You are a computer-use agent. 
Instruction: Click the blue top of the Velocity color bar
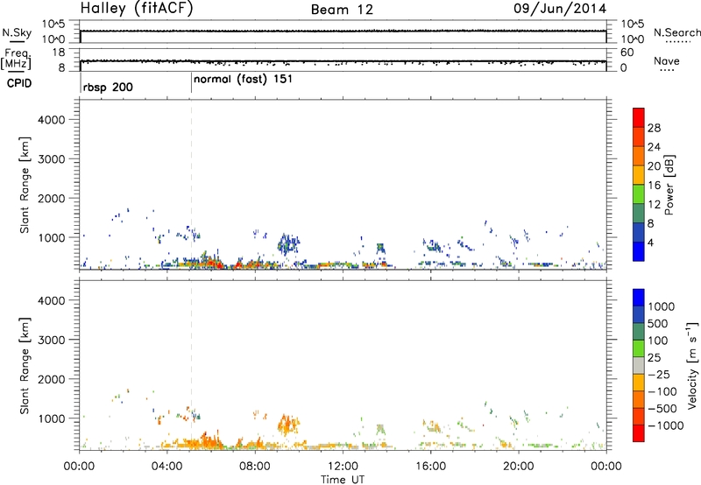(639, 298)
